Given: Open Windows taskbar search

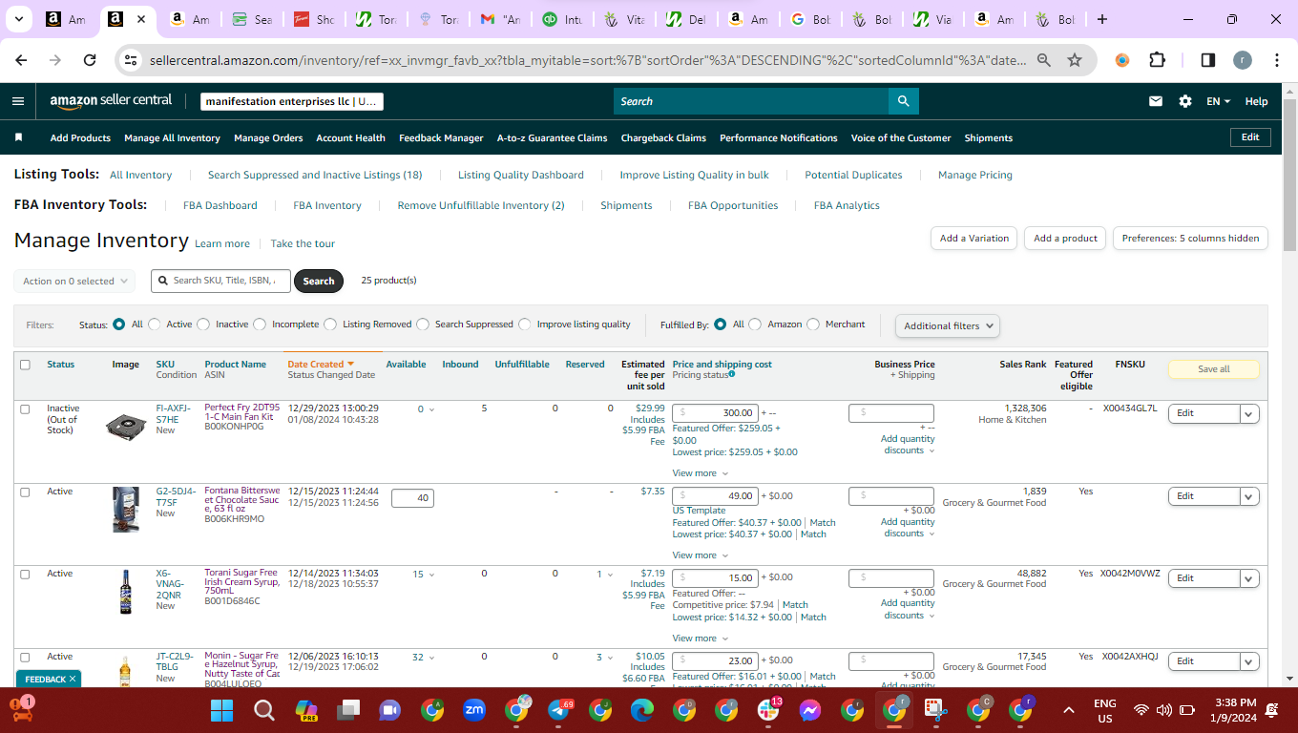Looking at the screenshot, I should point(264,710).
